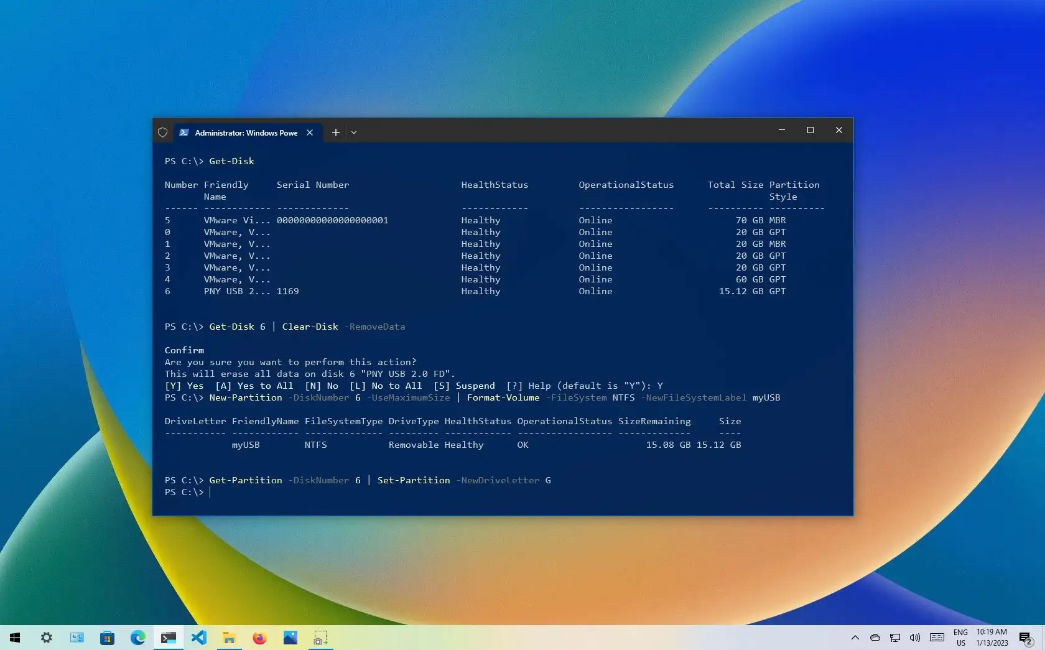
Task: Launch Visual Studio Code from the taskbar
Action: [198, 638]
